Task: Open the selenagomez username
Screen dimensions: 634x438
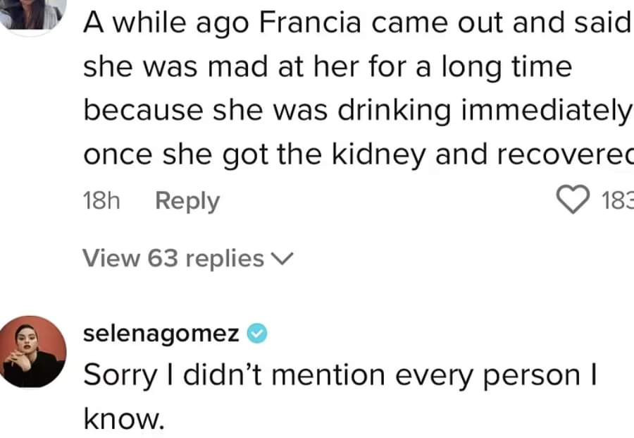Action: coord(161,334)
